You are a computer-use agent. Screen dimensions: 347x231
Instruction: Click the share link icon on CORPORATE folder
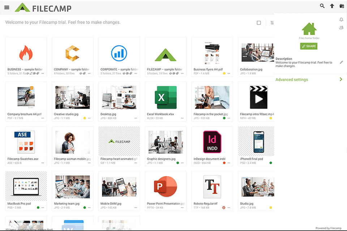pos(124,73)
